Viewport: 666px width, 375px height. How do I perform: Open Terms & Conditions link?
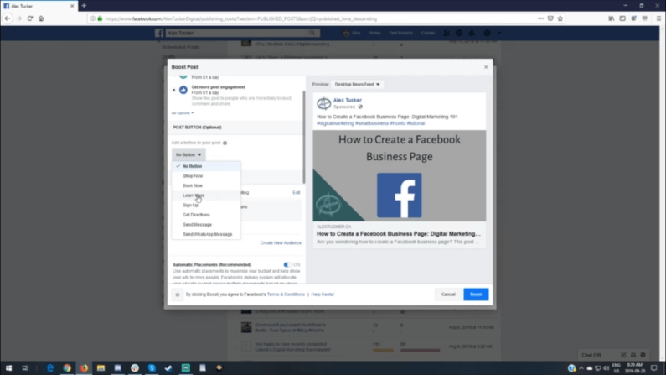pos(286,294)
